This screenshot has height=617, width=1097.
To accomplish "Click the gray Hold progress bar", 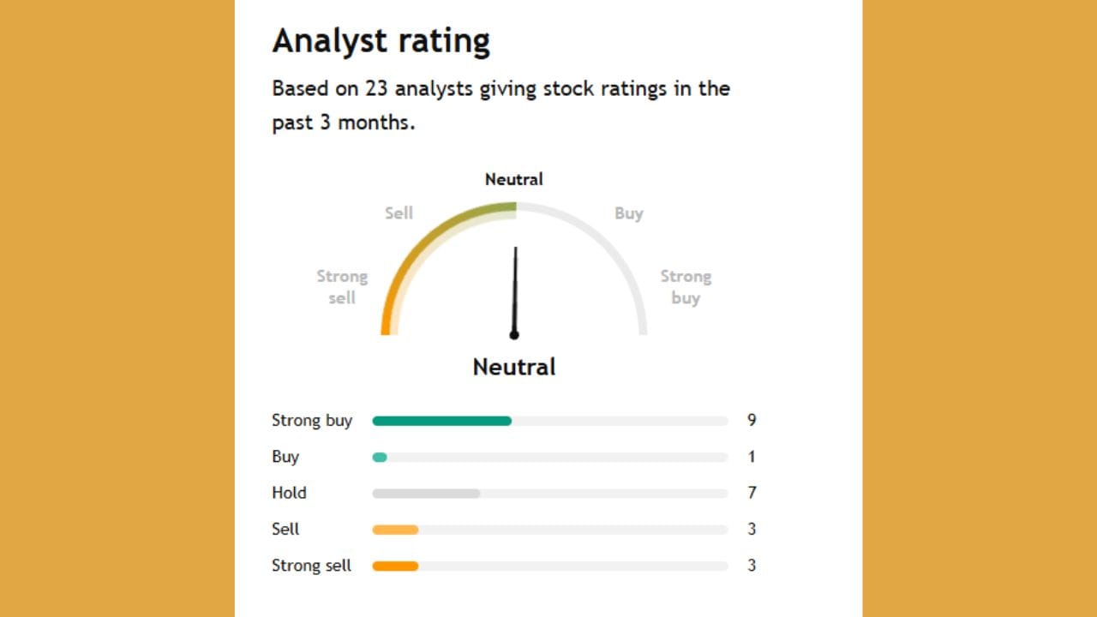I will (x=426, y=494).
